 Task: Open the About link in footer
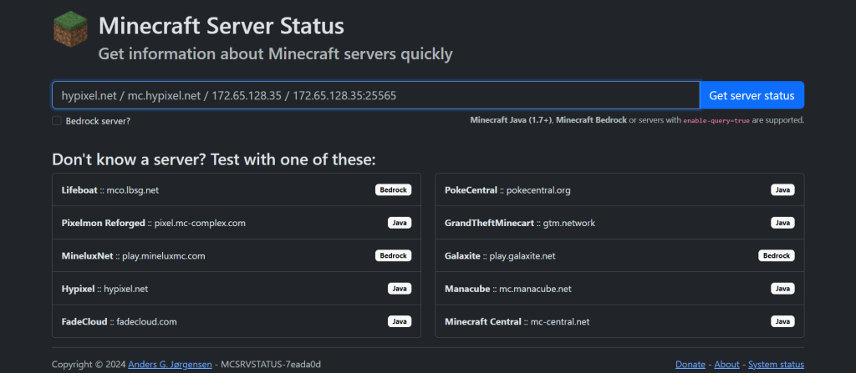pos(726,365)
